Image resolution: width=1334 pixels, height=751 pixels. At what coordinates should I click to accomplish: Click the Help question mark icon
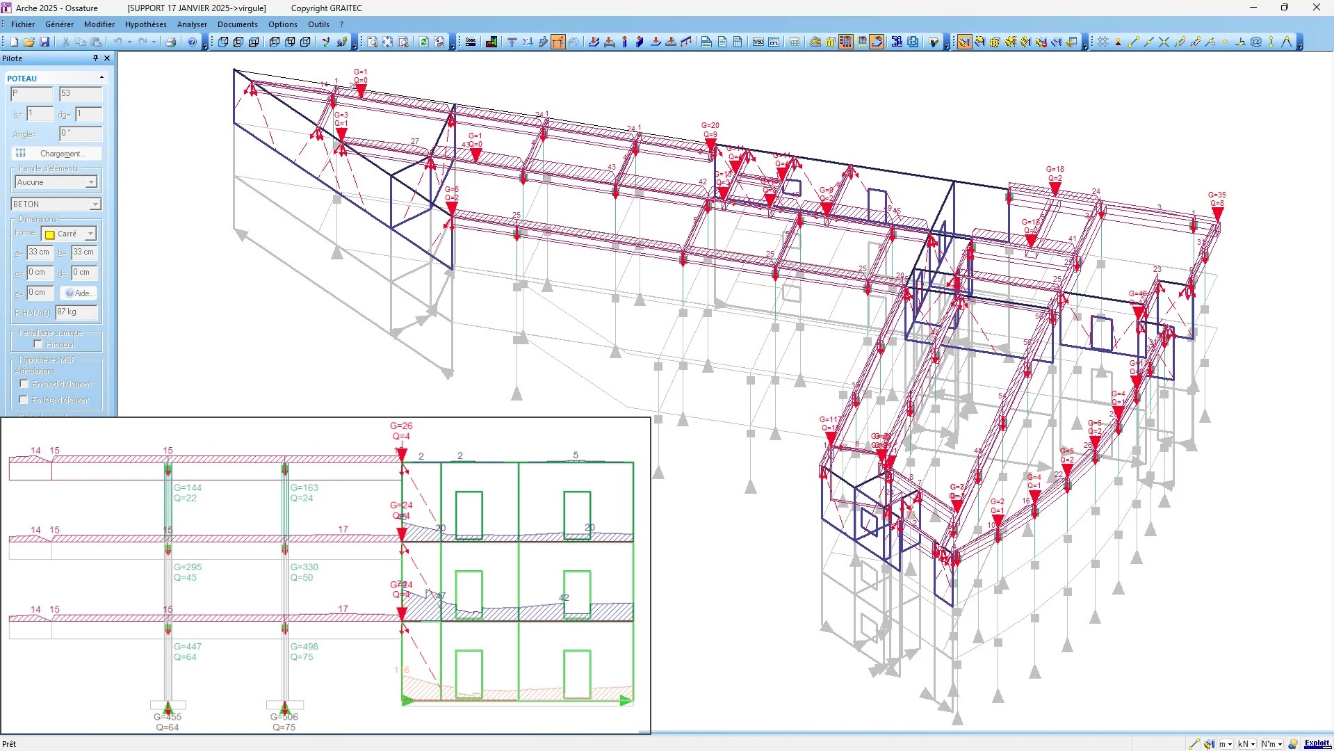tap(192, 42)
